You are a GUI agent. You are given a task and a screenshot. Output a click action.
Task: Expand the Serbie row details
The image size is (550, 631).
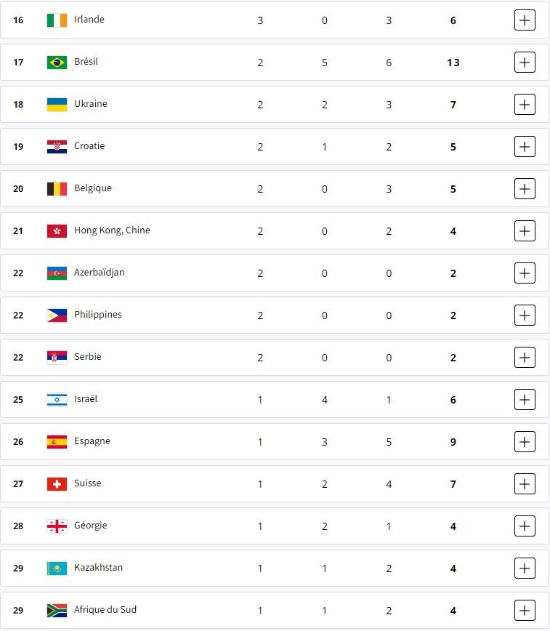tap(525, 358)
